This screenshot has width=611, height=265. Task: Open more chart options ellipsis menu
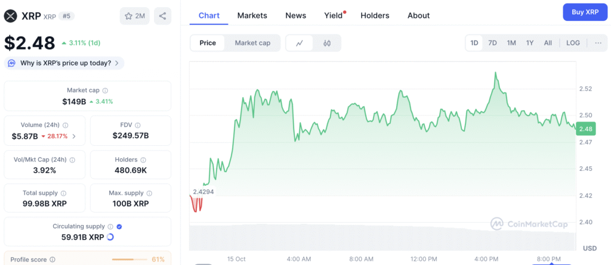[x=598, y=43]
